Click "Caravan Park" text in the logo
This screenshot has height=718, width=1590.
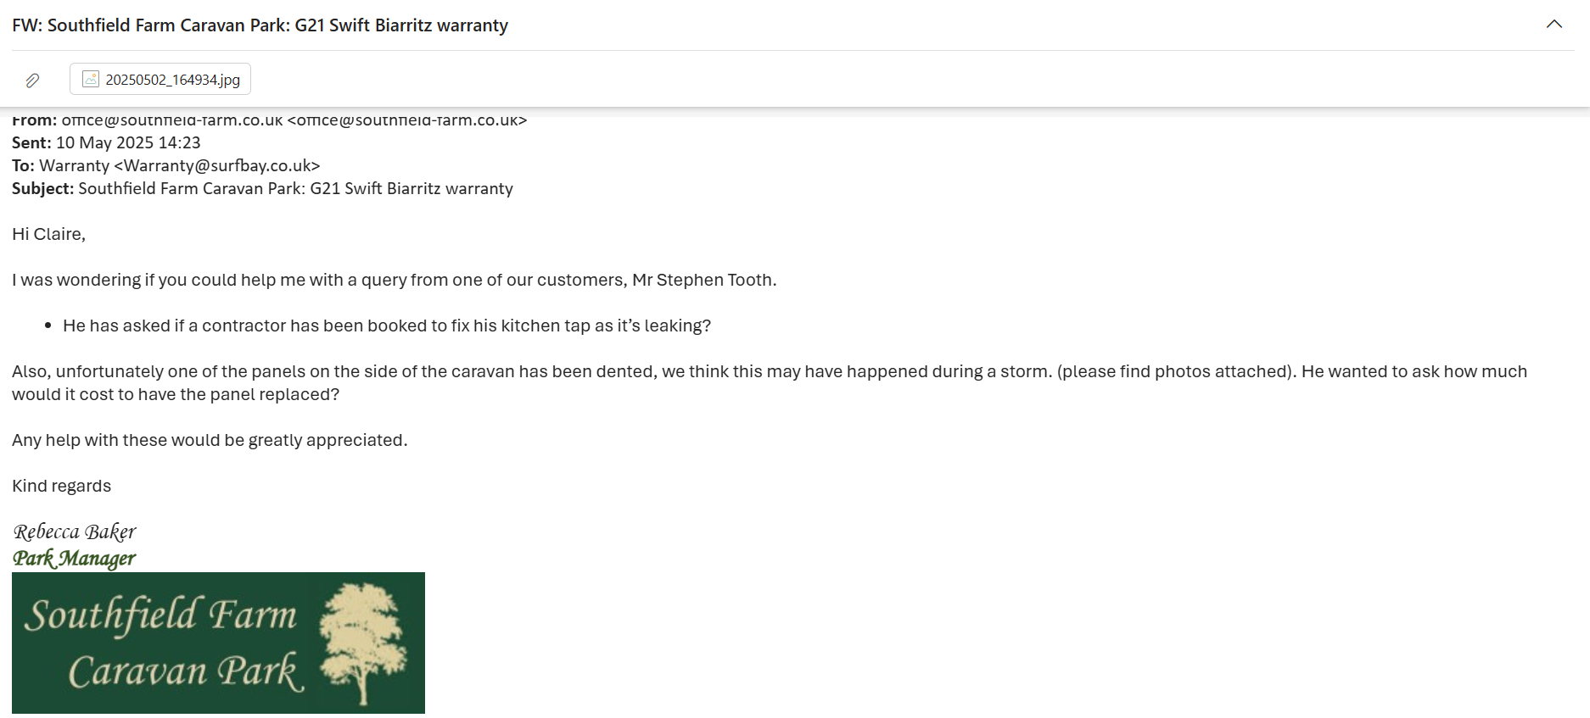pyautogui.click(x=185, y=672)
